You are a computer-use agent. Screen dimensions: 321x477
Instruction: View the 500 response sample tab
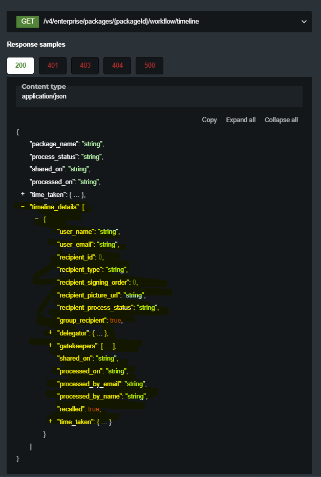[149, 66]
